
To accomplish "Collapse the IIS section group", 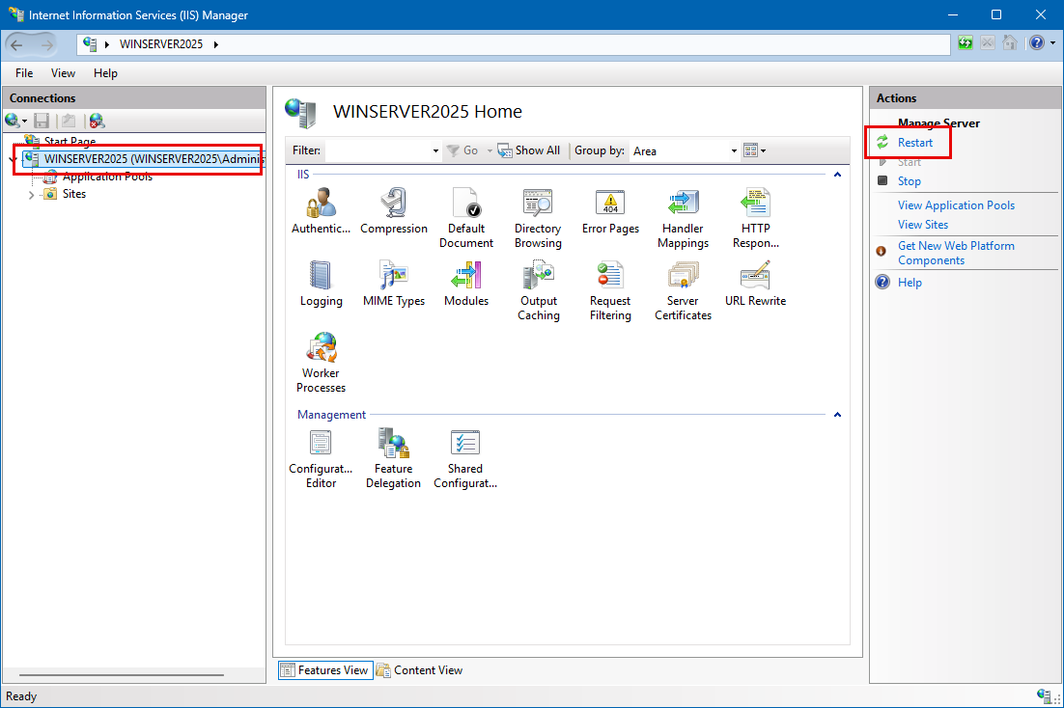I will point(837,175).
